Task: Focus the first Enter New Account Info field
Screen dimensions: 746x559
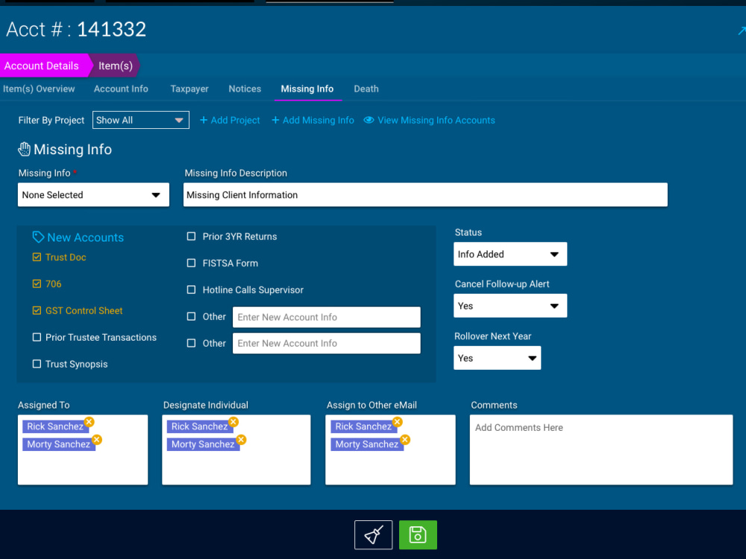Action: (327, 317)
